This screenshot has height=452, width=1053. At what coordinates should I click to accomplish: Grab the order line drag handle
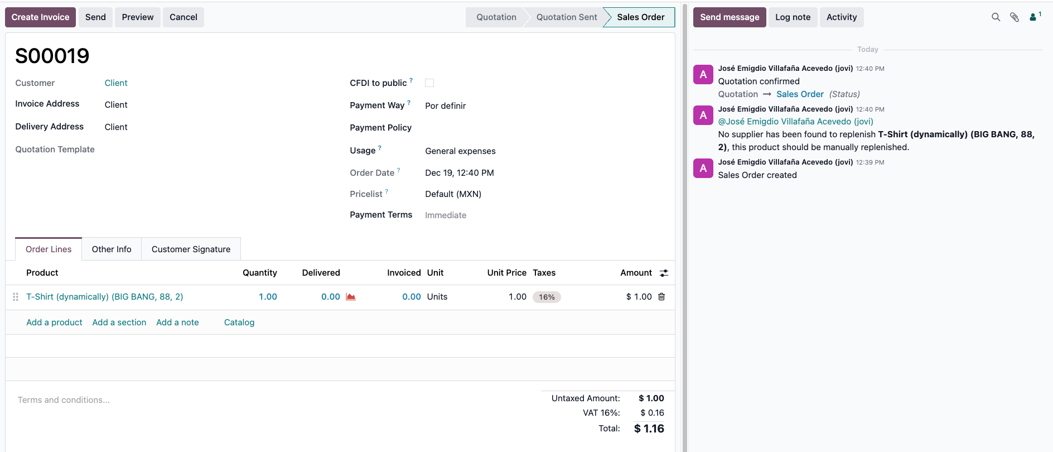[x=16, y=297]
